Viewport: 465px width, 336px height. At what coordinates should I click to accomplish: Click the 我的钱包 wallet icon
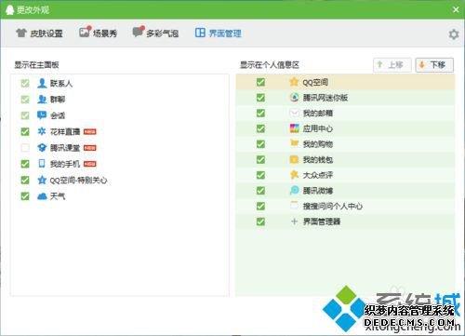(x=294, y=159)
